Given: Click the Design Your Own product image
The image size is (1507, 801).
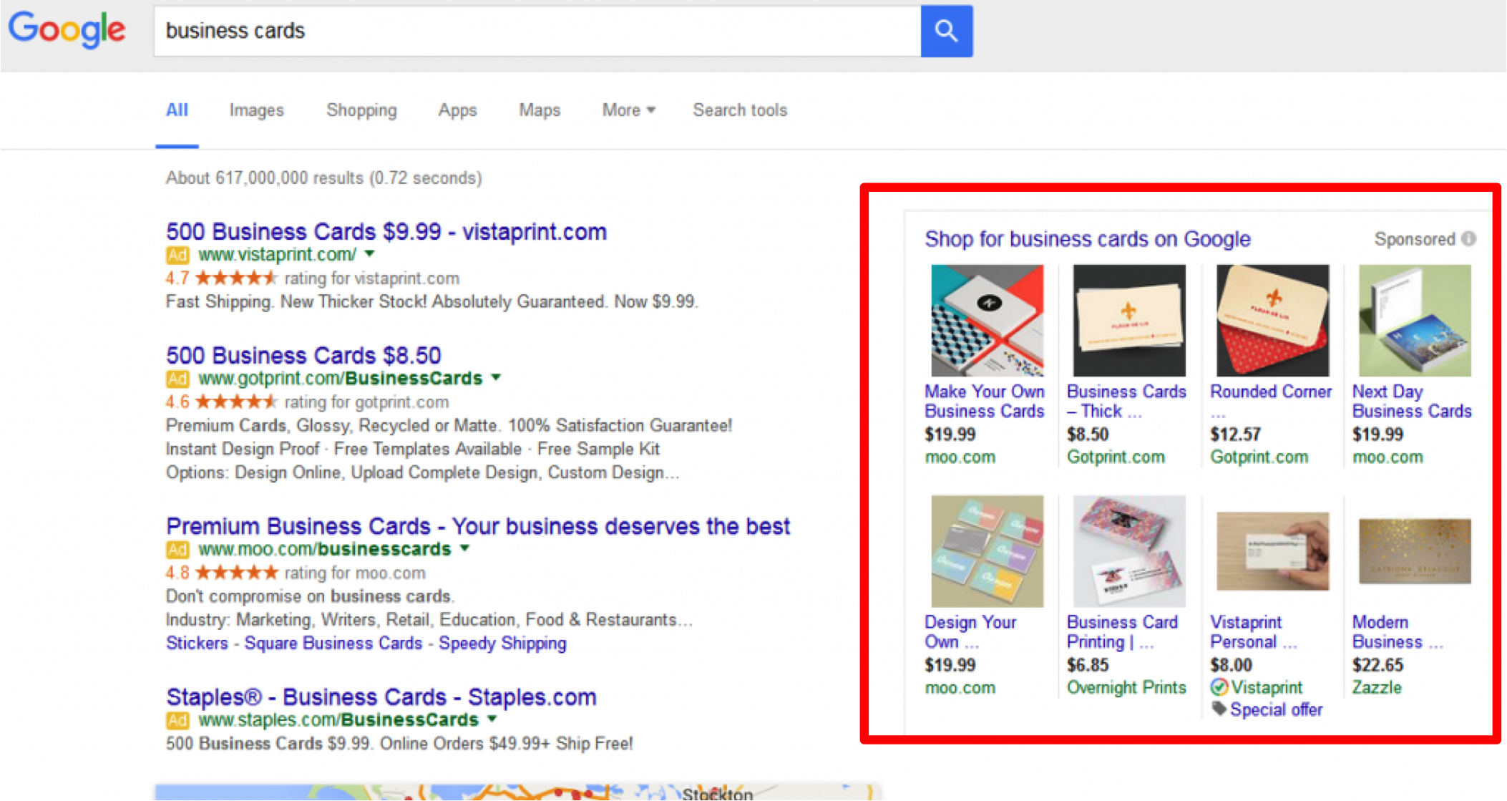Looking at the screenshot, I should (987, 551).
